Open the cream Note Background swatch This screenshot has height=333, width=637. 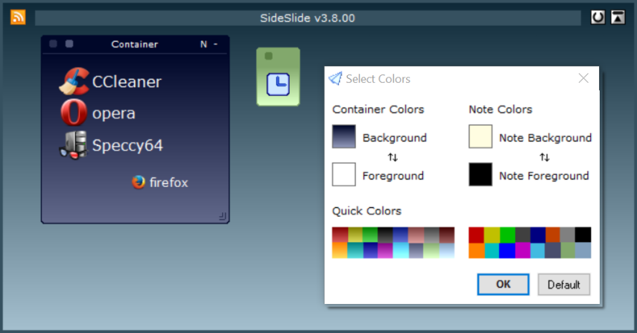point(481,136)
